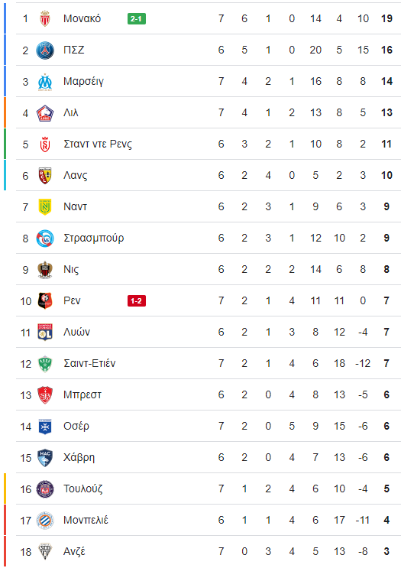Click the Lyon OL logo
This screenshot has width=401, height=568.
click(x=45, y=333)
